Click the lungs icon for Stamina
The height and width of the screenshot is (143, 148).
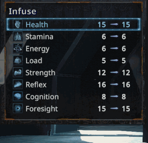point(18,36)
